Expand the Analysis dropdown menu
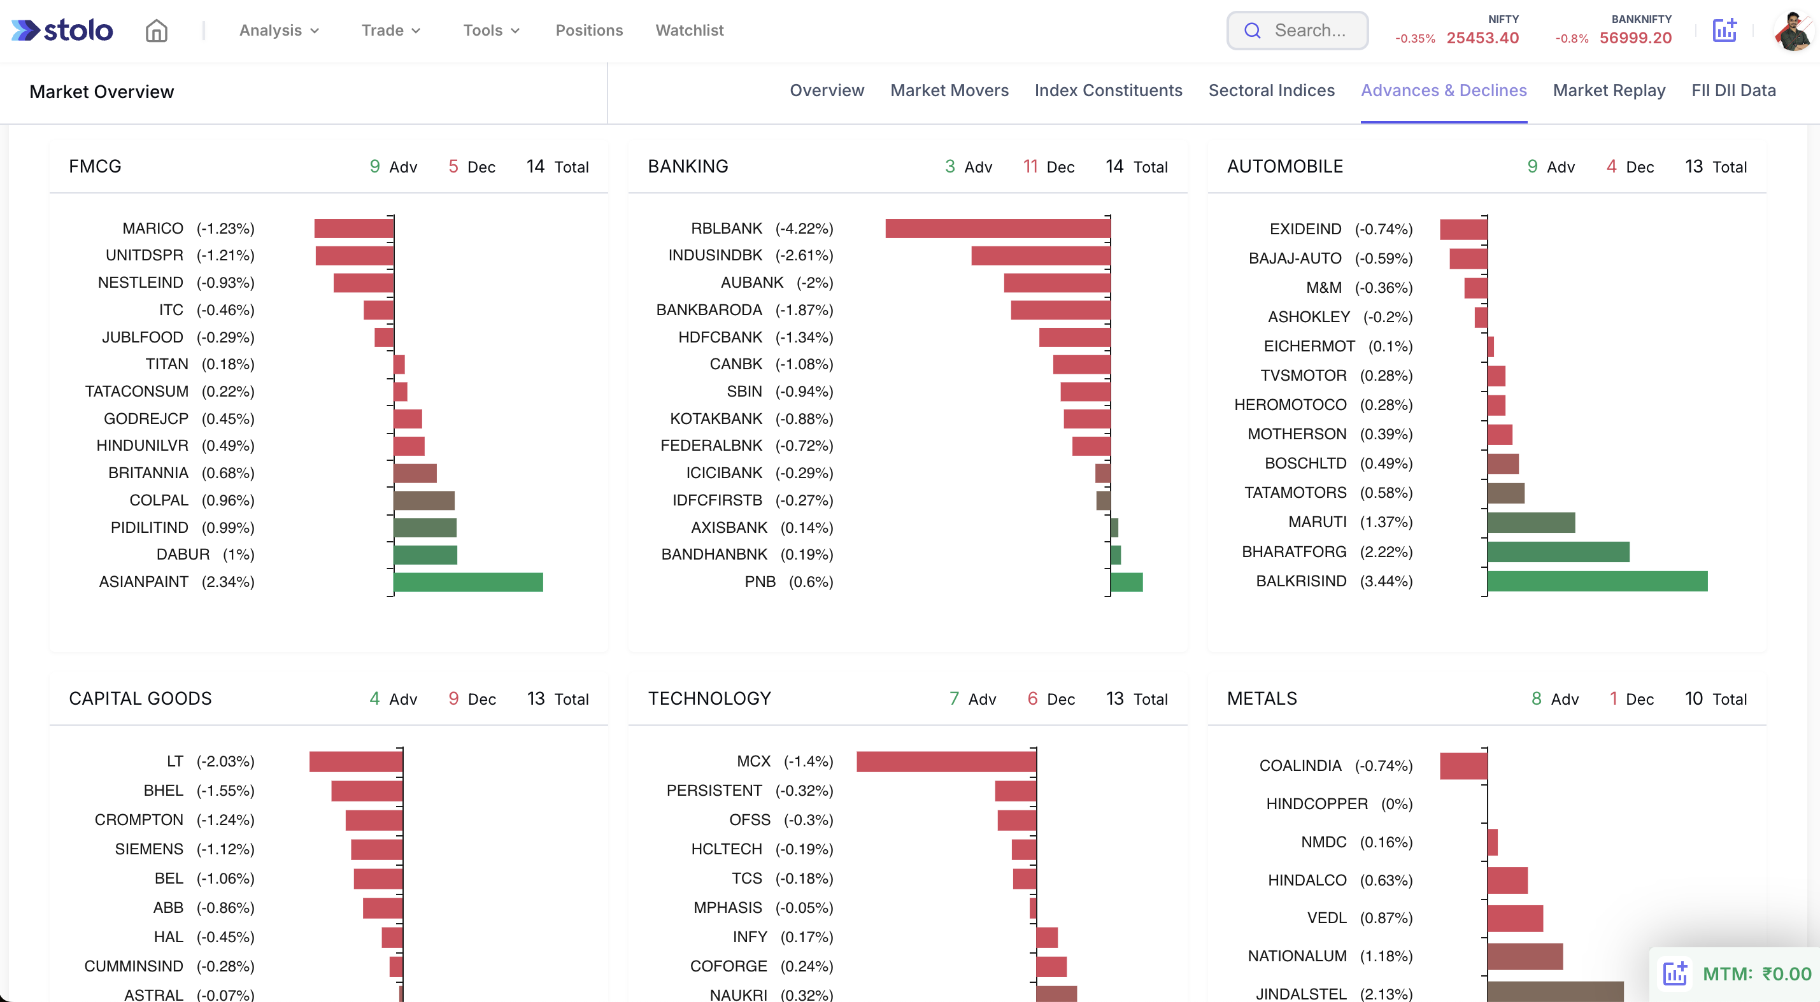This screenshot has width=1820, height=1002. [x=279, y=31]
